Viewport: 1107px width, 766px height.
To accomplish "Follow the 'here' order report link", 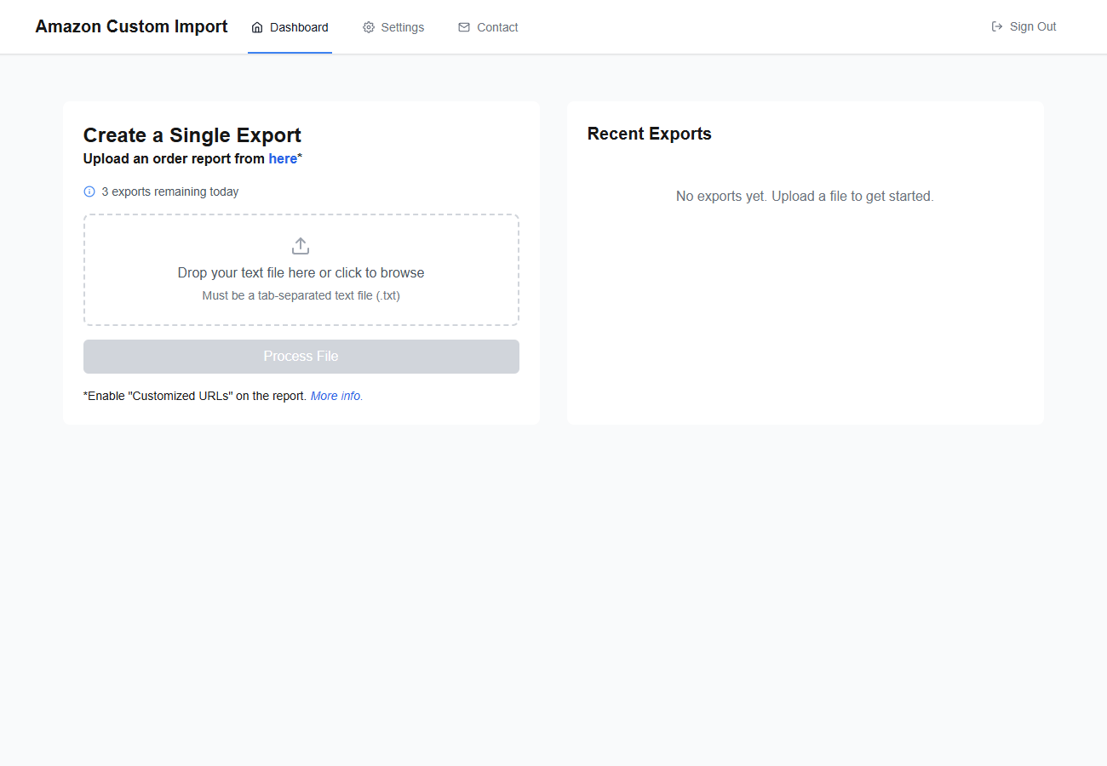I will [283, 158].
